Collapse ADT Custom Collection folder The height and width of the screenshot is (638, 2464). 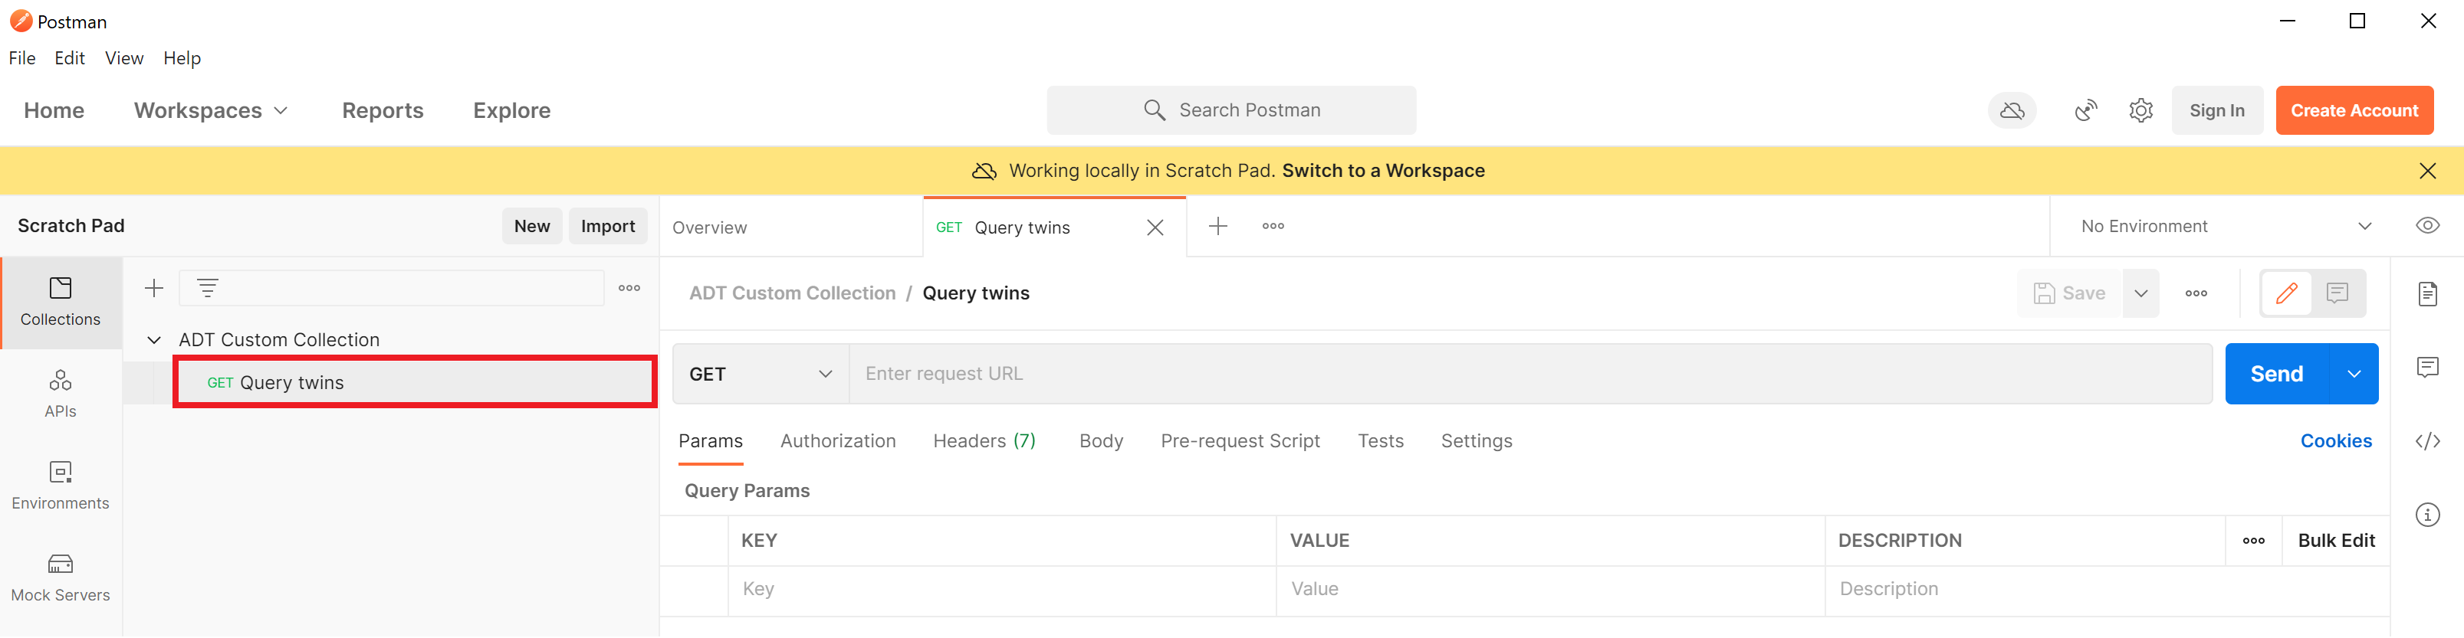coord(154,340)
